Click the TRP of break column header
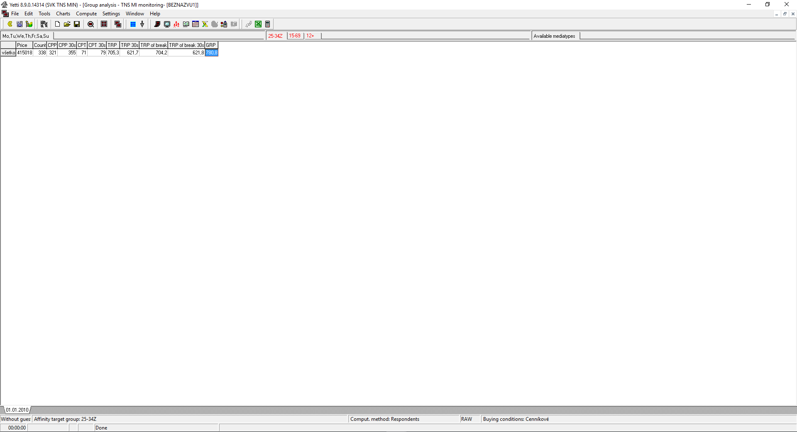 click(x=154, y=45)
